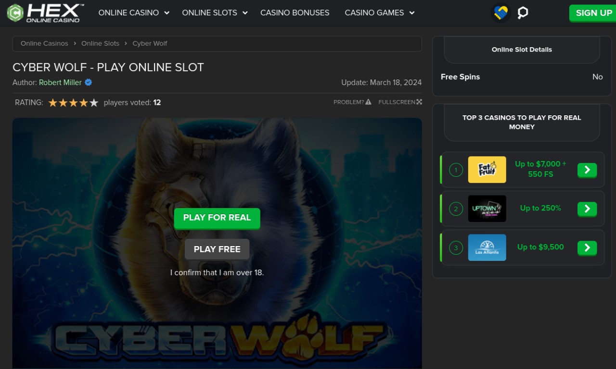Open the chat bubble search icon
Viewport: 616px width, 369px height.
(523, 13)
